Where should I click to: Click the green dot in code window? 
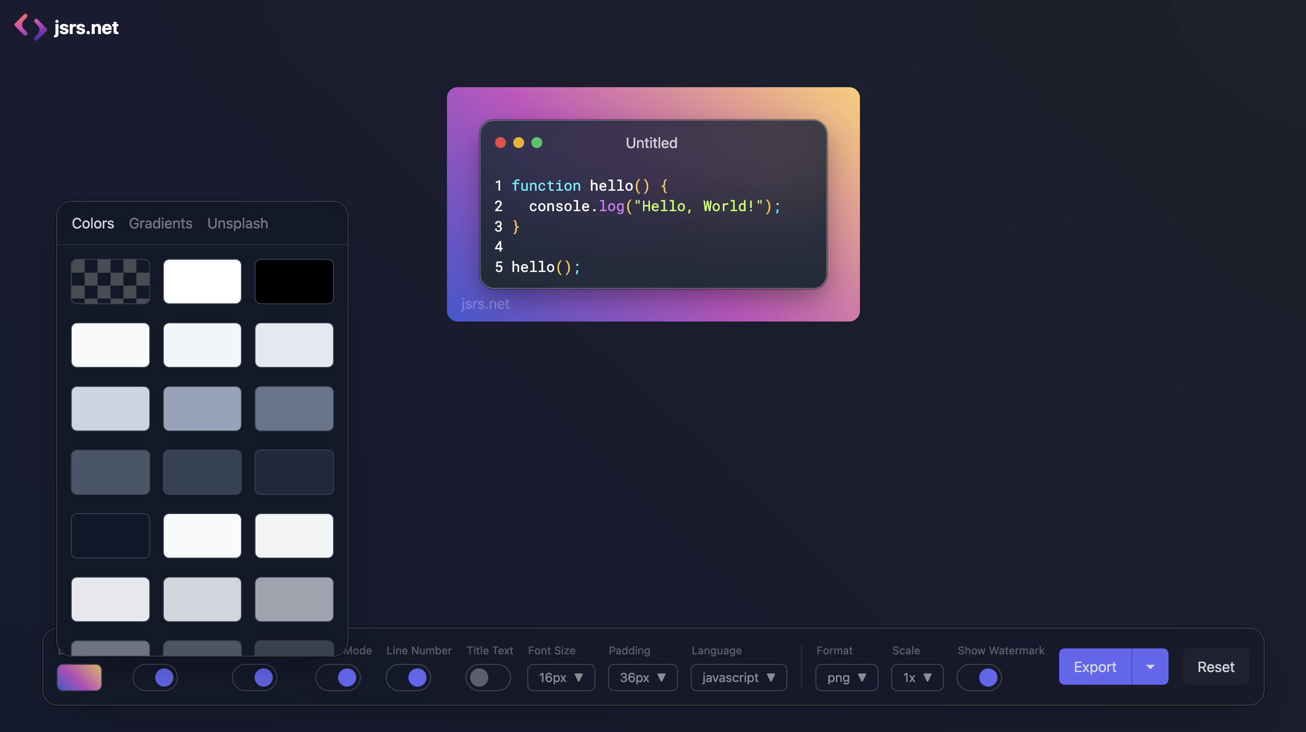coord(536,143)
